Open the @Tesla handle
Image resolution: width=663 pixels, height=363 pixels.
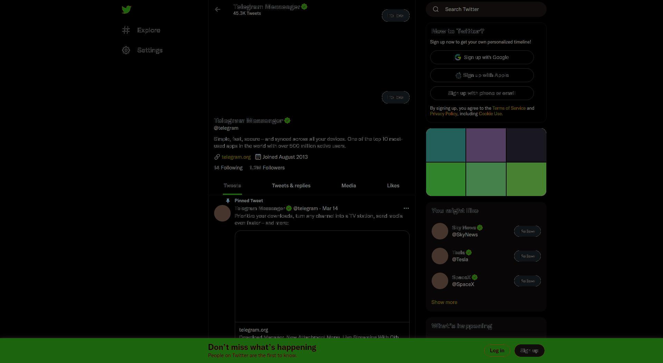[x=460, y=259]
